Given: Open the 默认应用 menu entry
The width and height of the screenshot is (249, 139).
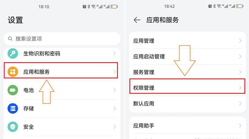Looking at the screenshot, I should click(x=188, y=103).
